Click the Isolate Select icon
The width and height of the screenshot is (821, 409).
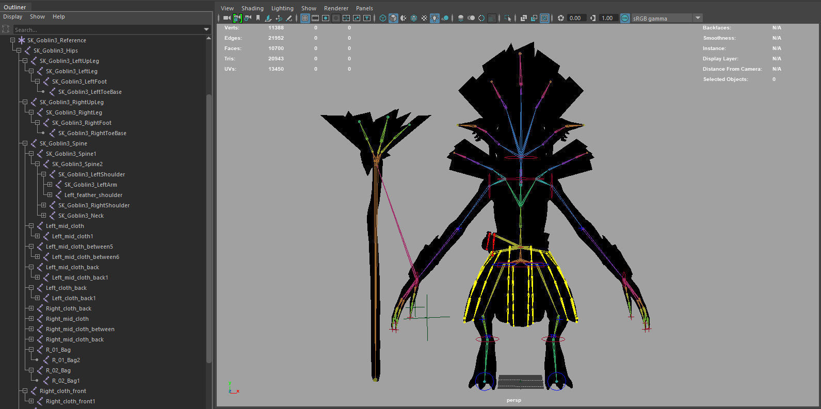[508, 18]
